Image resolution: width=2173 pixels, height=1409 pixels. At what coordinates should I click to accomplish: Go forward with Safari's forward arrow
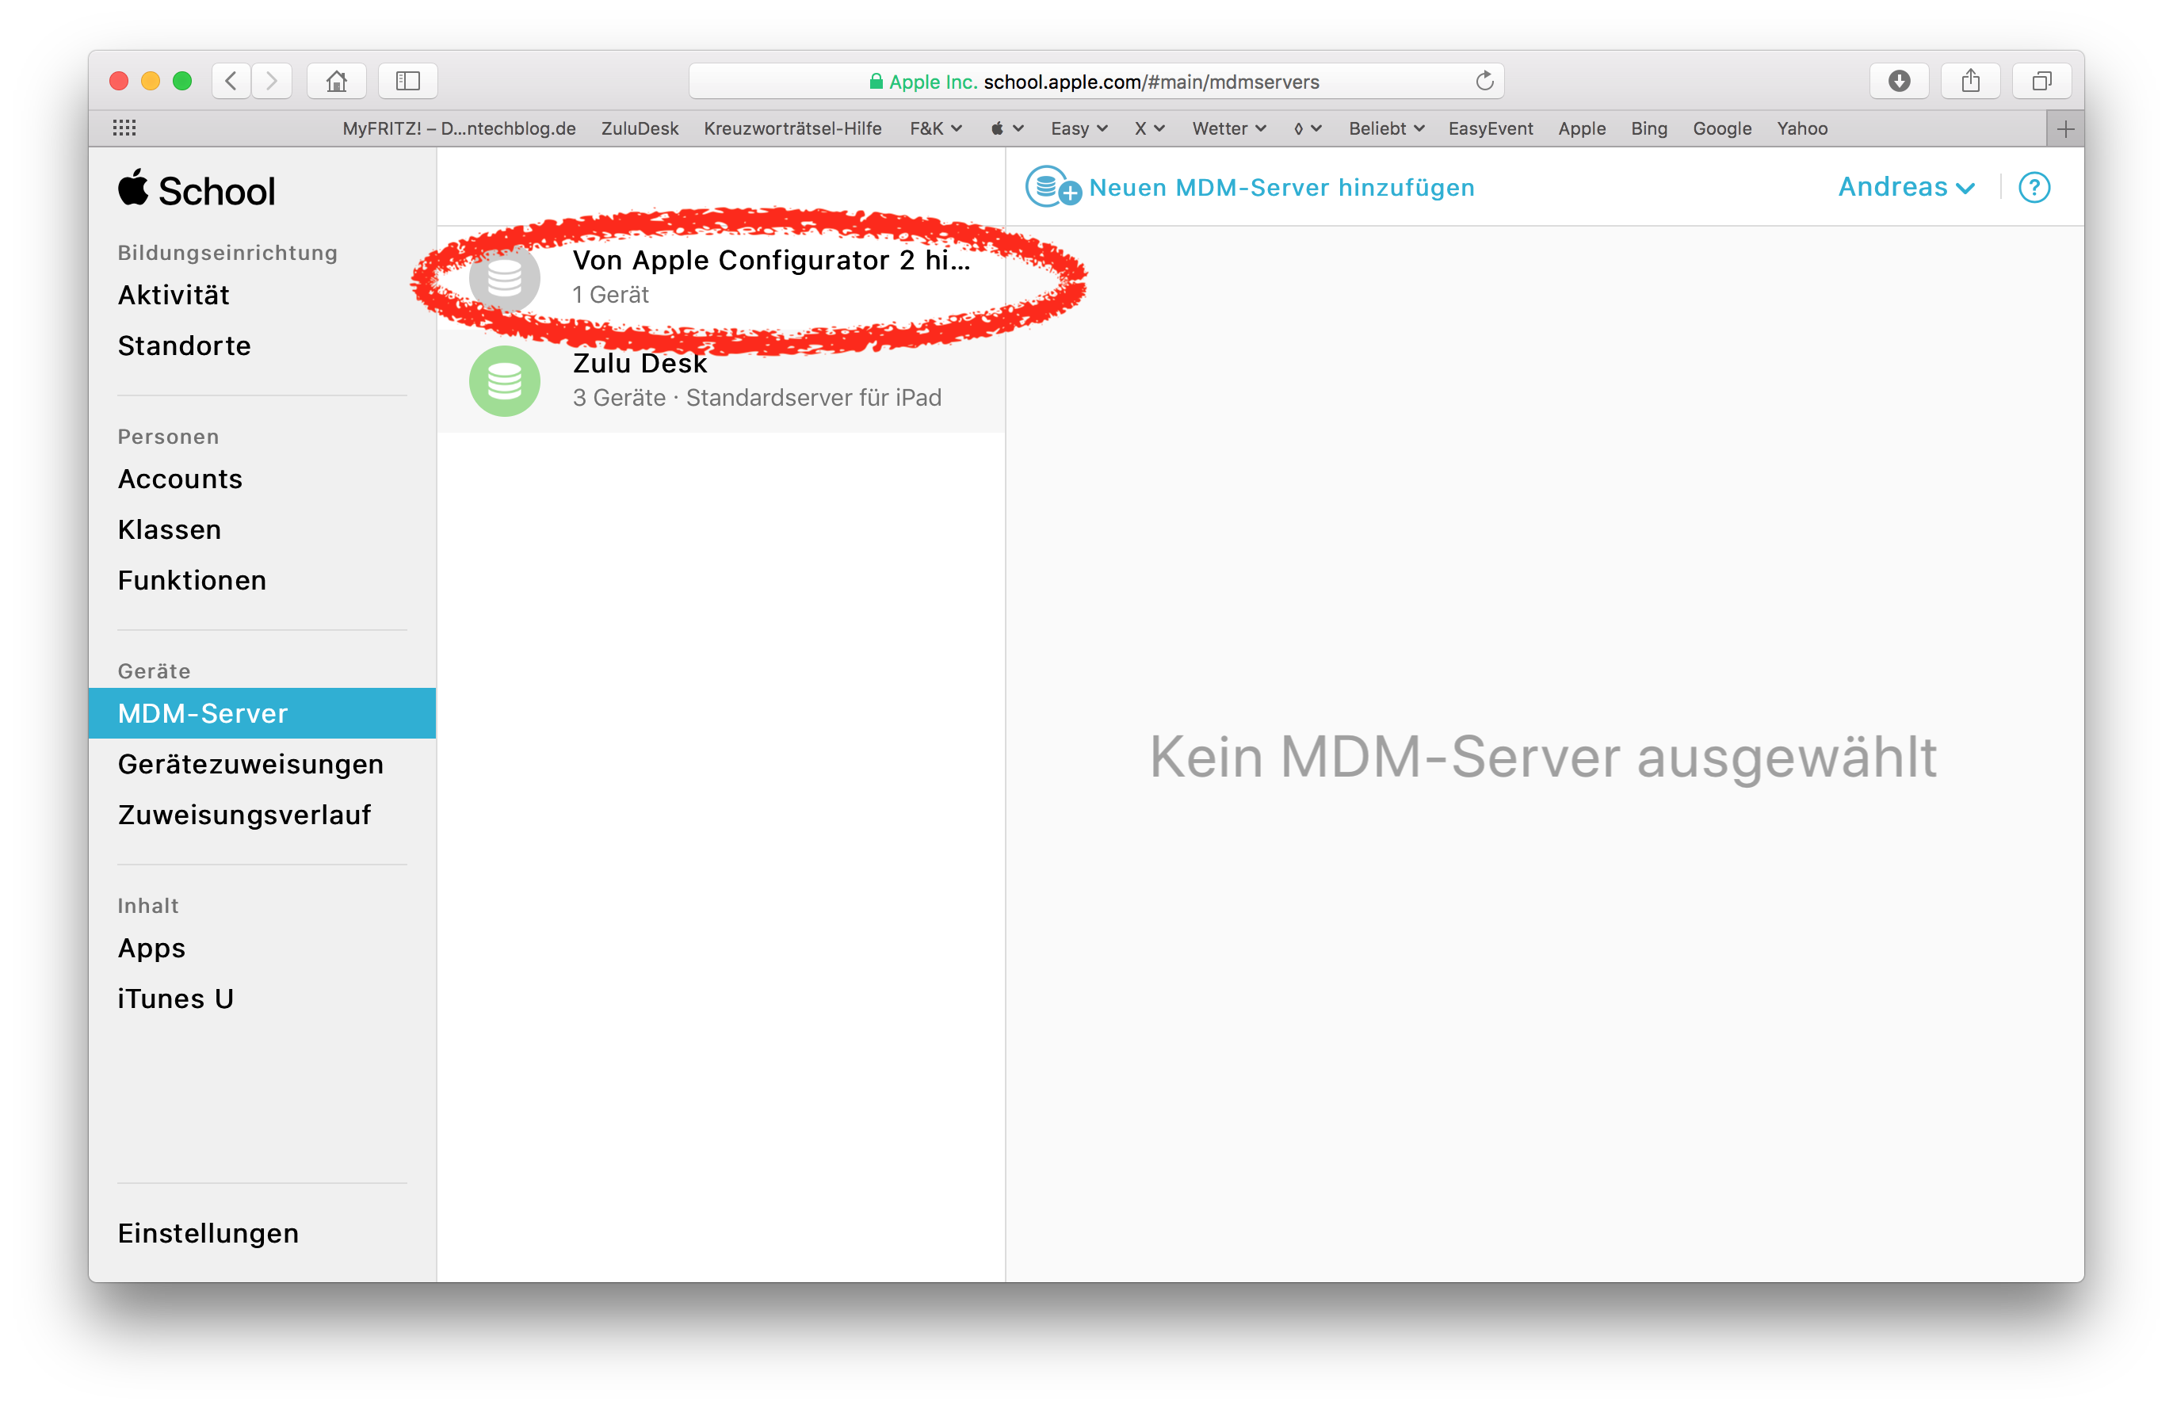click(x=272, y=82)
